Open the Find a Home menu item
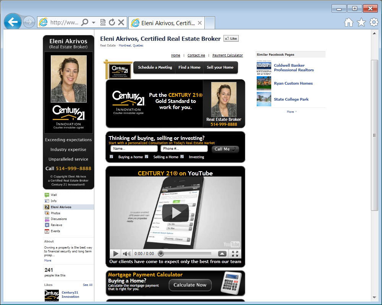This screenshot has width=382, height=305. tap(189, 67)
